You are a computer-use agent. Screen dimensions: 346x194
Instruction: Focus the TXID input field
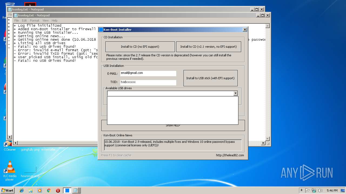(148, 82)
